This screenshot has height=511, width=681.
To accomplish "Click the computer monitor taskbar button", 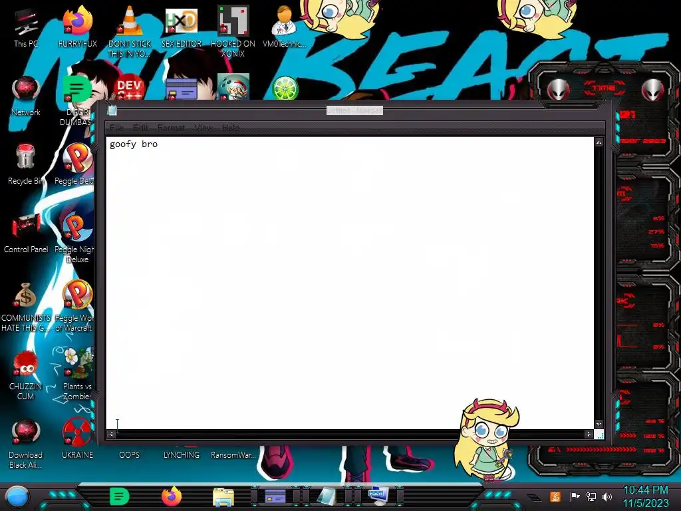I will [378, 496].
